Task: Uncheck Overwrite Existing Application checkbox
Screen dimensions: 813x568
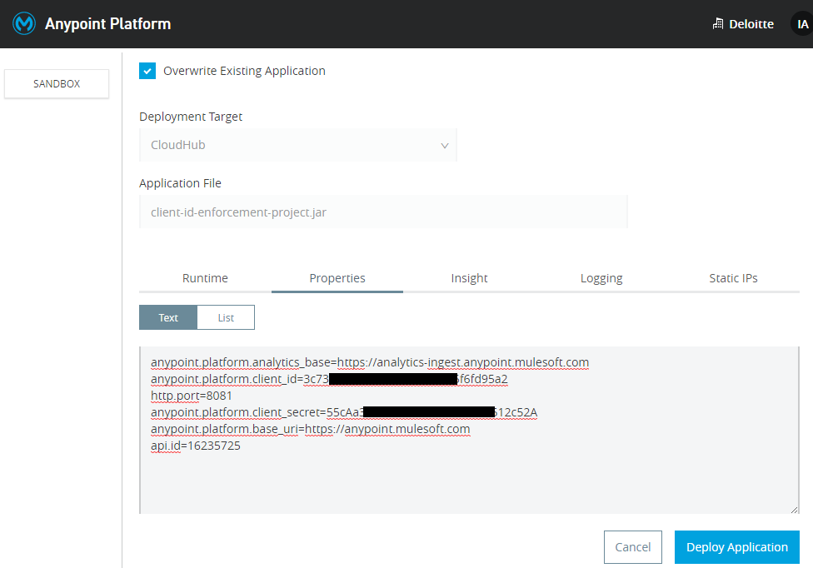Action: click(147, 71)
